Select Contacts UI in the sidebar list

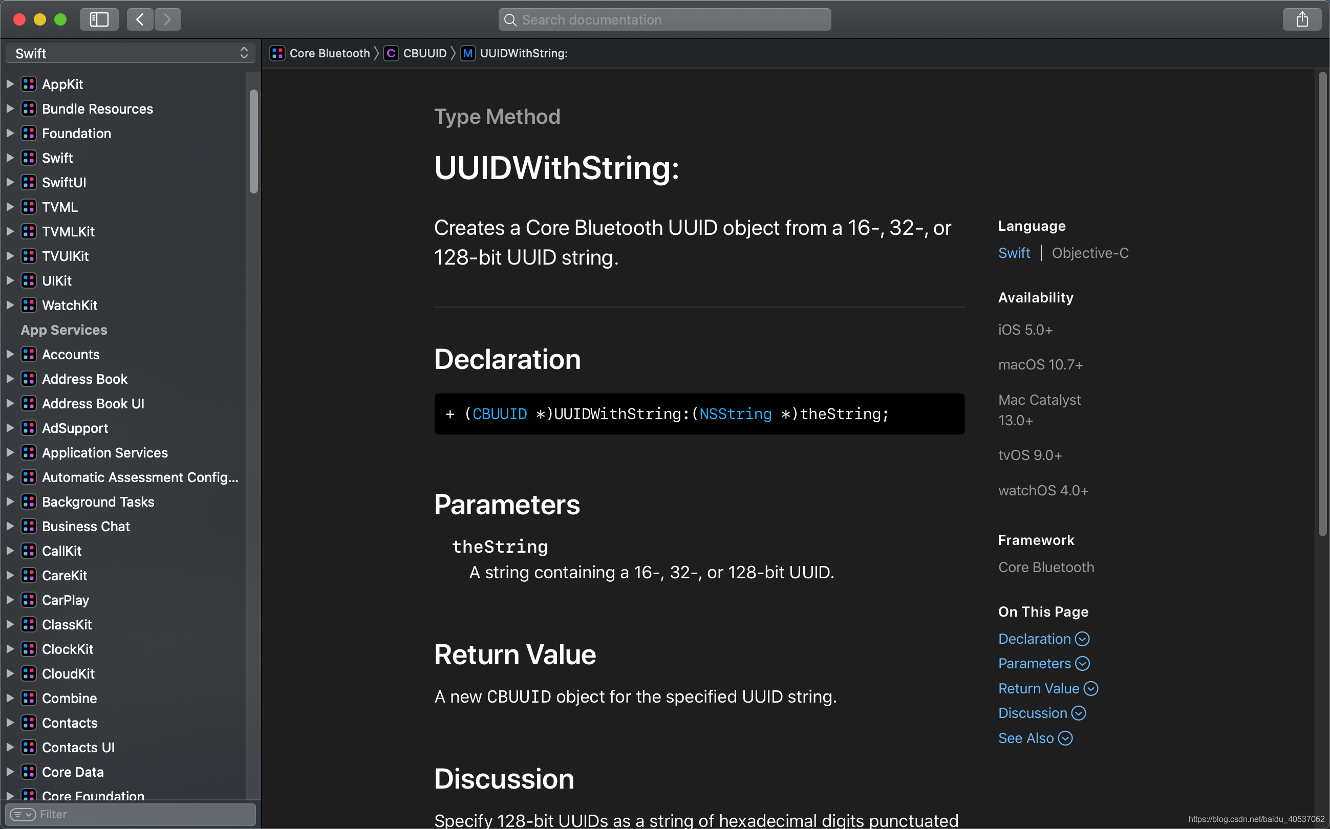click(78, 747)
